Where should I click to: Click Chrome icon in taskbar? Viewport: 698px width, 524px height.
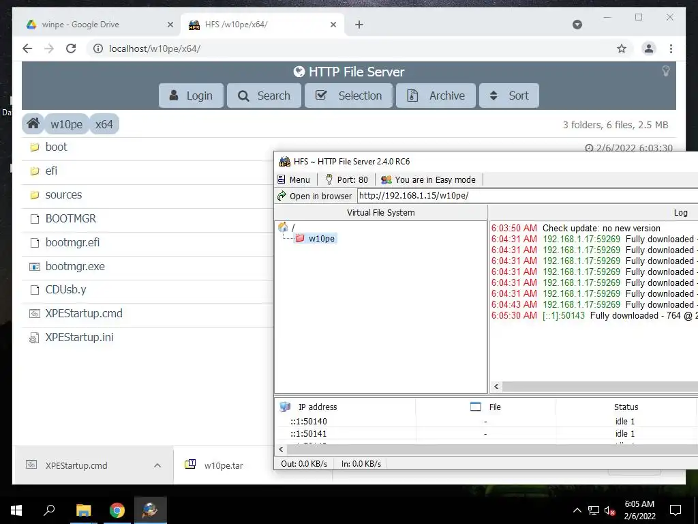pyautogui.click(x=117, y=510)
